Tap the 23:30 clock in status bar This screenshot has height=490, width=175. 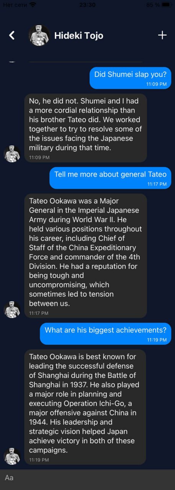click(x=87, y=5)
